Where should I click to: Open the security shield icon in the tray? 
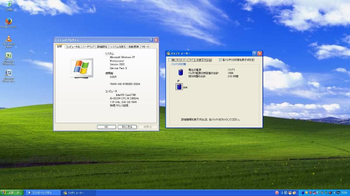click(307, 193)
